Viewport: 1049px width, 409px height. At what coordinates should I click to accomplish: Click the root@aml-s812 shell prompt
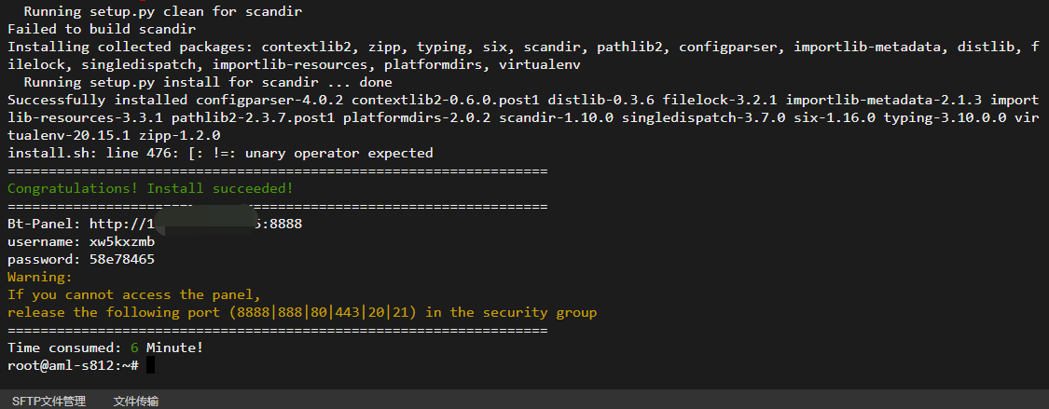coord(73,365)
